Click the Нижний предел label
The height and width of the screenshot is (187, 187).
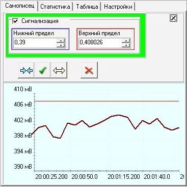34,33
